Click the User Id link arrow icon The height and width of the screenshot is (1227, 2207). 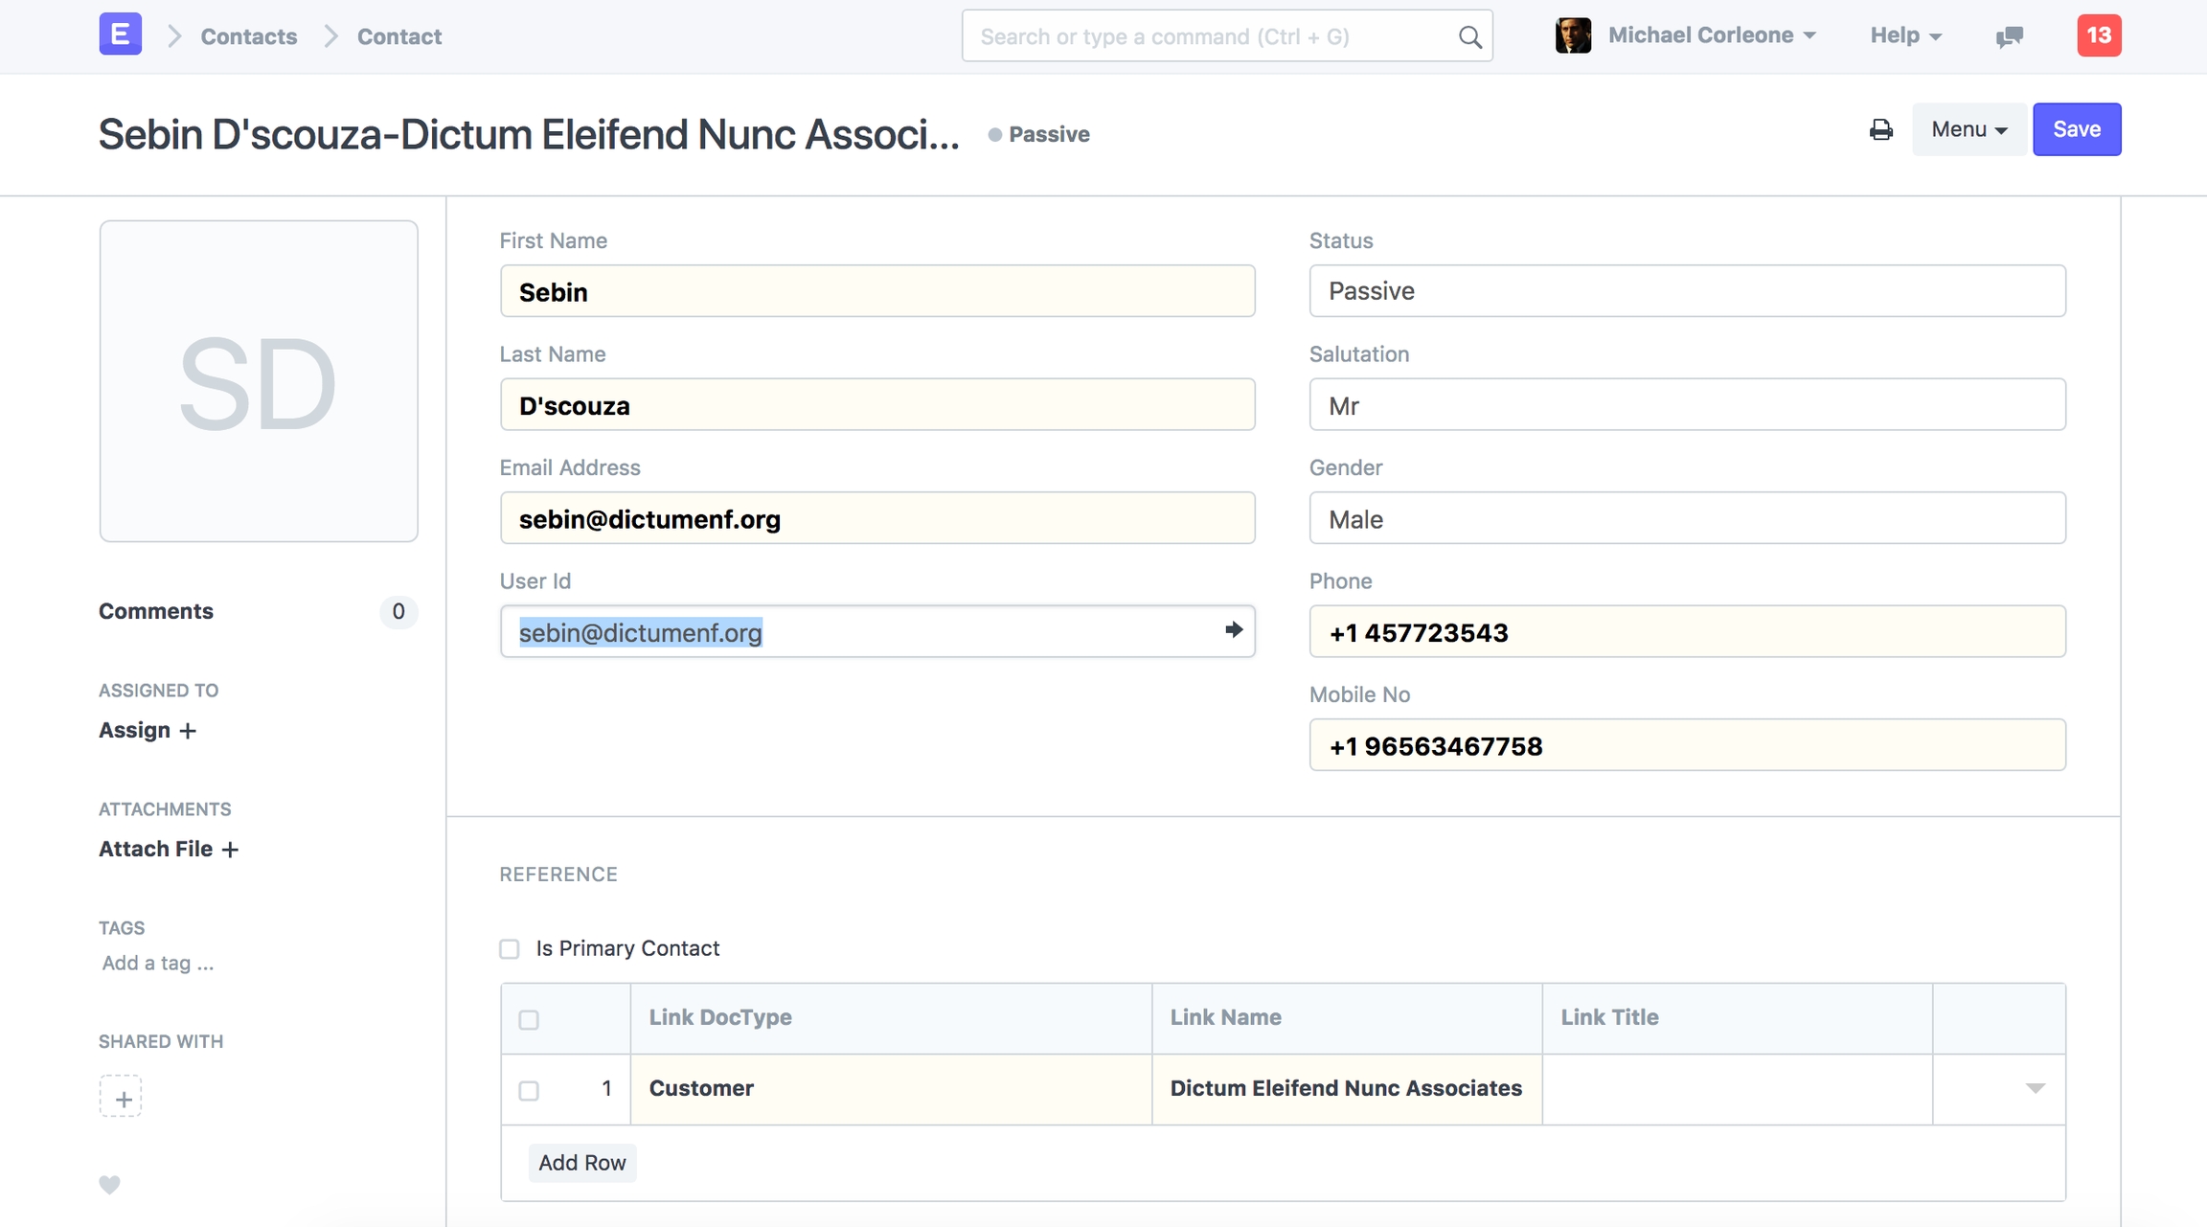1233,630
